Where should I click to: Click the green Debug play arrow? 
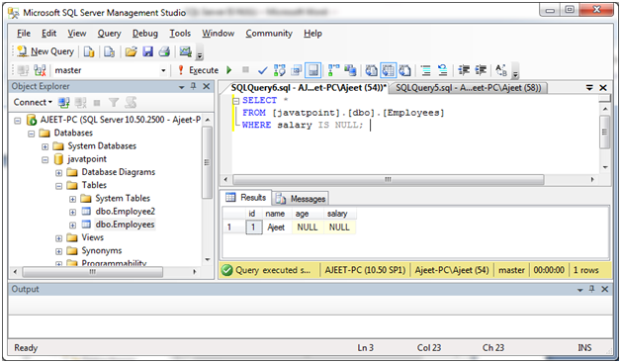tap(228, 70)
